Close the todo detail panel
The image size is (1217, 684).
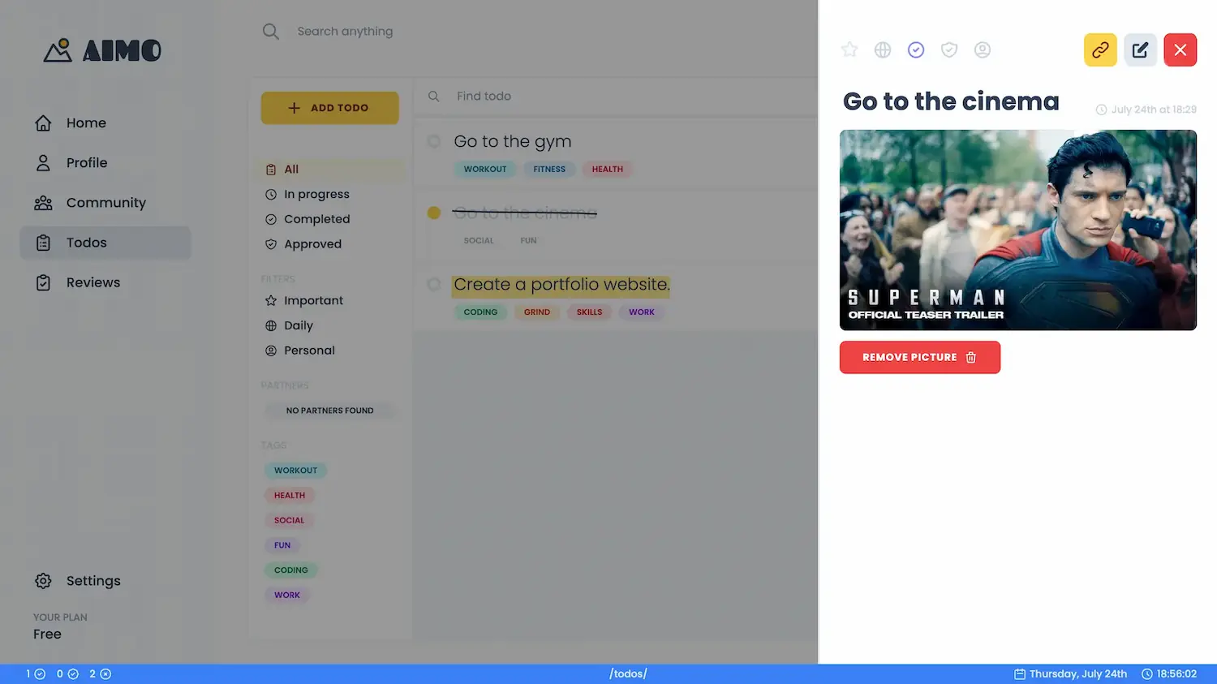(1180, 50)
